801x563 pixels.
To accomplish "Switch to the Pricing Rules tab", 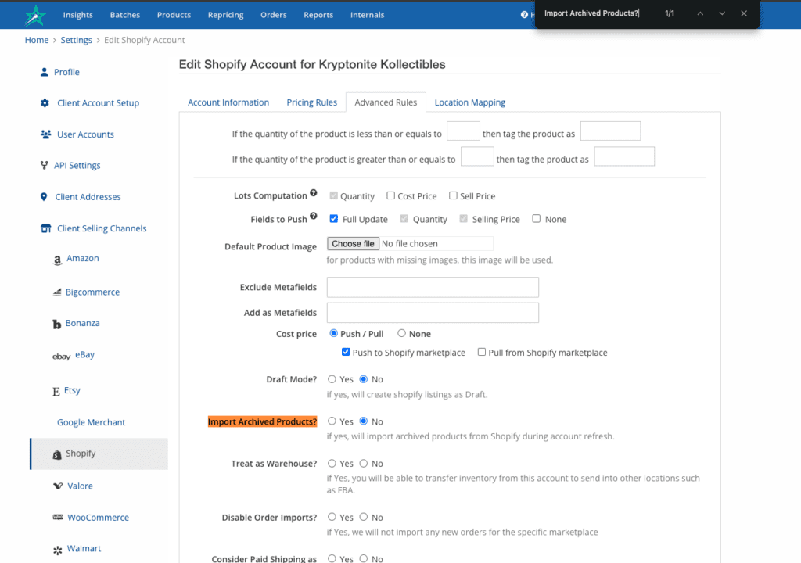I will point(311,102).
